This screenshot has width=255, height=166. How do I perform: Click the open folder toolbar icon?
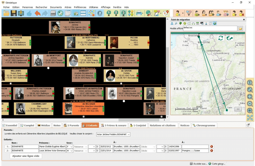[6, 13]
